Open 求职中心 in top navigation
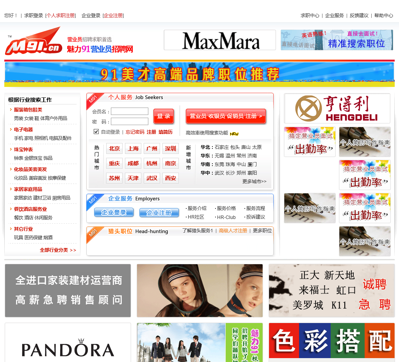 pyautogui.click(x=310, y=16)
